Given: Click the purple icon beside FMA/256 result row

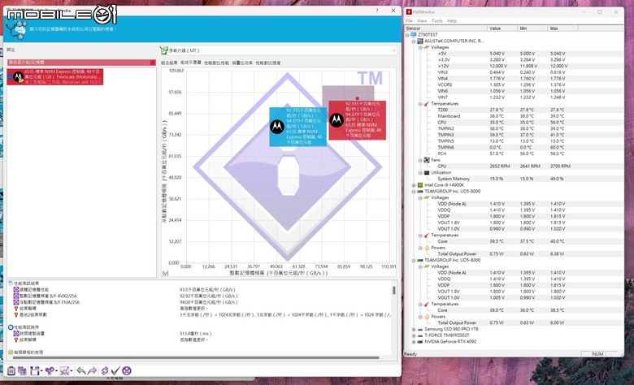Looking at the screenshot, I should click(16, 302).
